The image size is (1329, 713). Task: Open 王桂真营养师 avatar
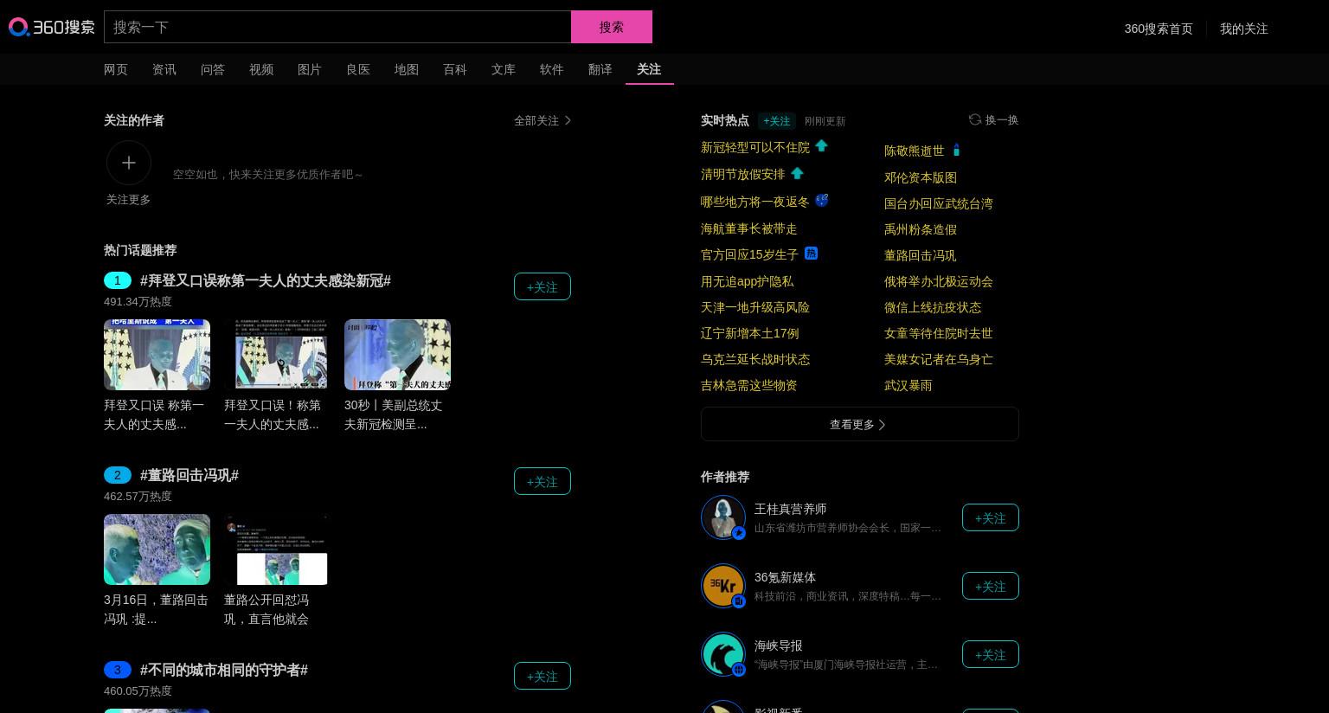pyautogui.click(x=723, y=517)
